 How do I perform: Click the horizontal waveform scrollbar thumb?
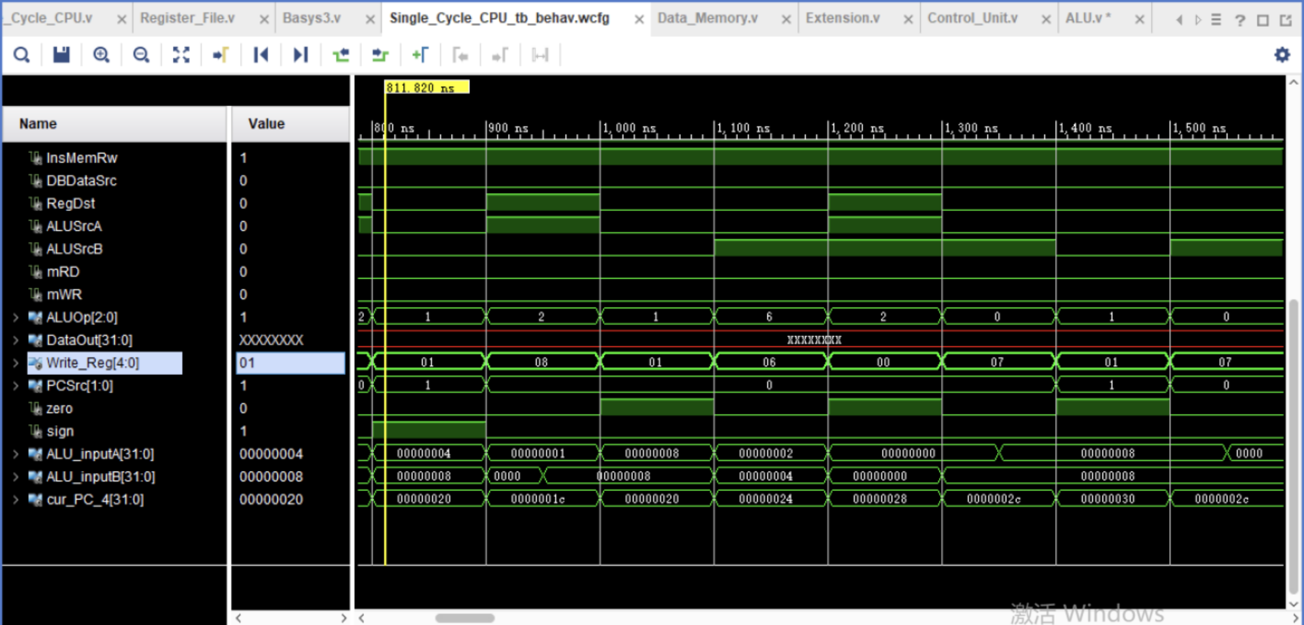[465, 618]
